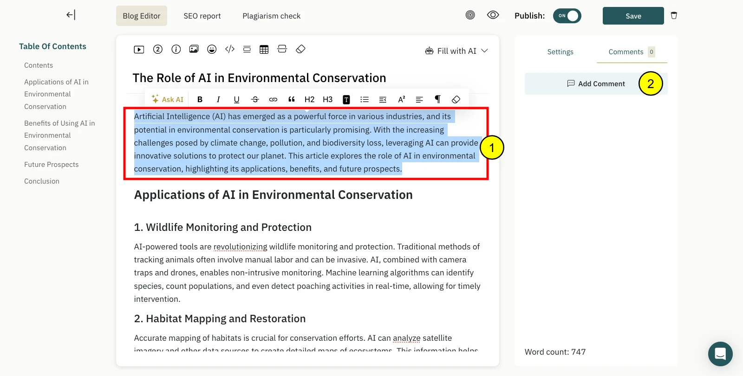Click the stacked card block toolbar icon
Viewport: 743px width, 376px height.
pos(247,49)
